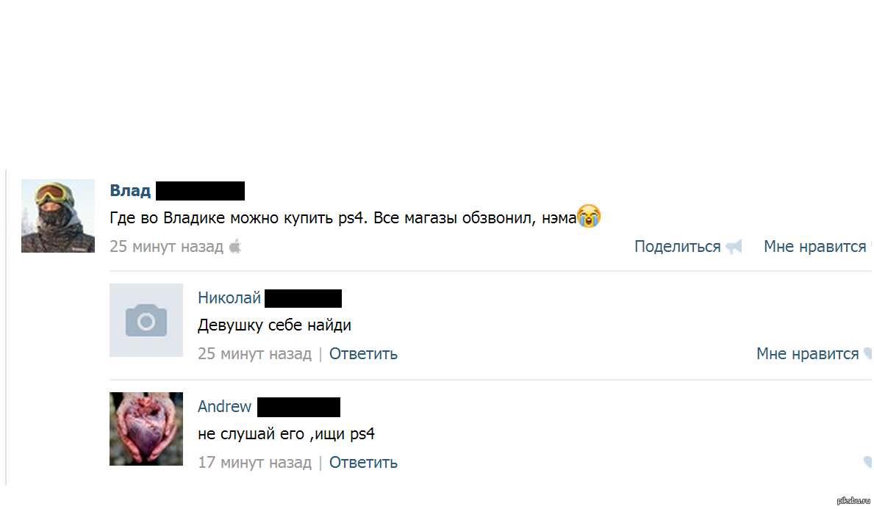Open Andrew's profile name link

tap(225, 406)
